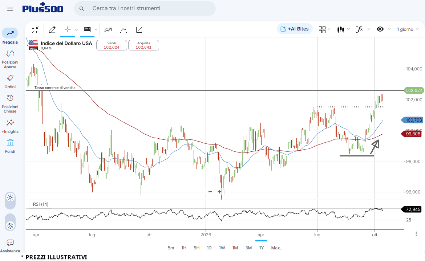Select the 5H timeframe
The image size is (425, 261).
[x=197, y=248]
